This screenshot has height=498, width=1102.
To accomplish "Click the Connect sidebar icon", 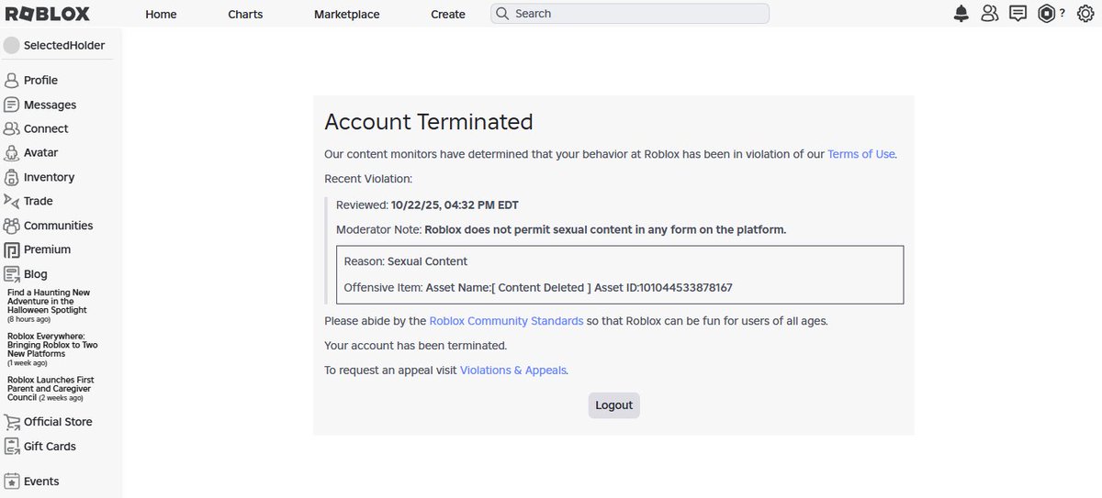I will [x=12, y=128].
